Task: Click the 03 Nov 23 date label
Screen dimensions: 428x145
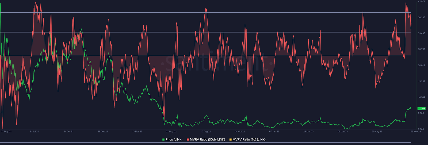Action: point(416,132)
